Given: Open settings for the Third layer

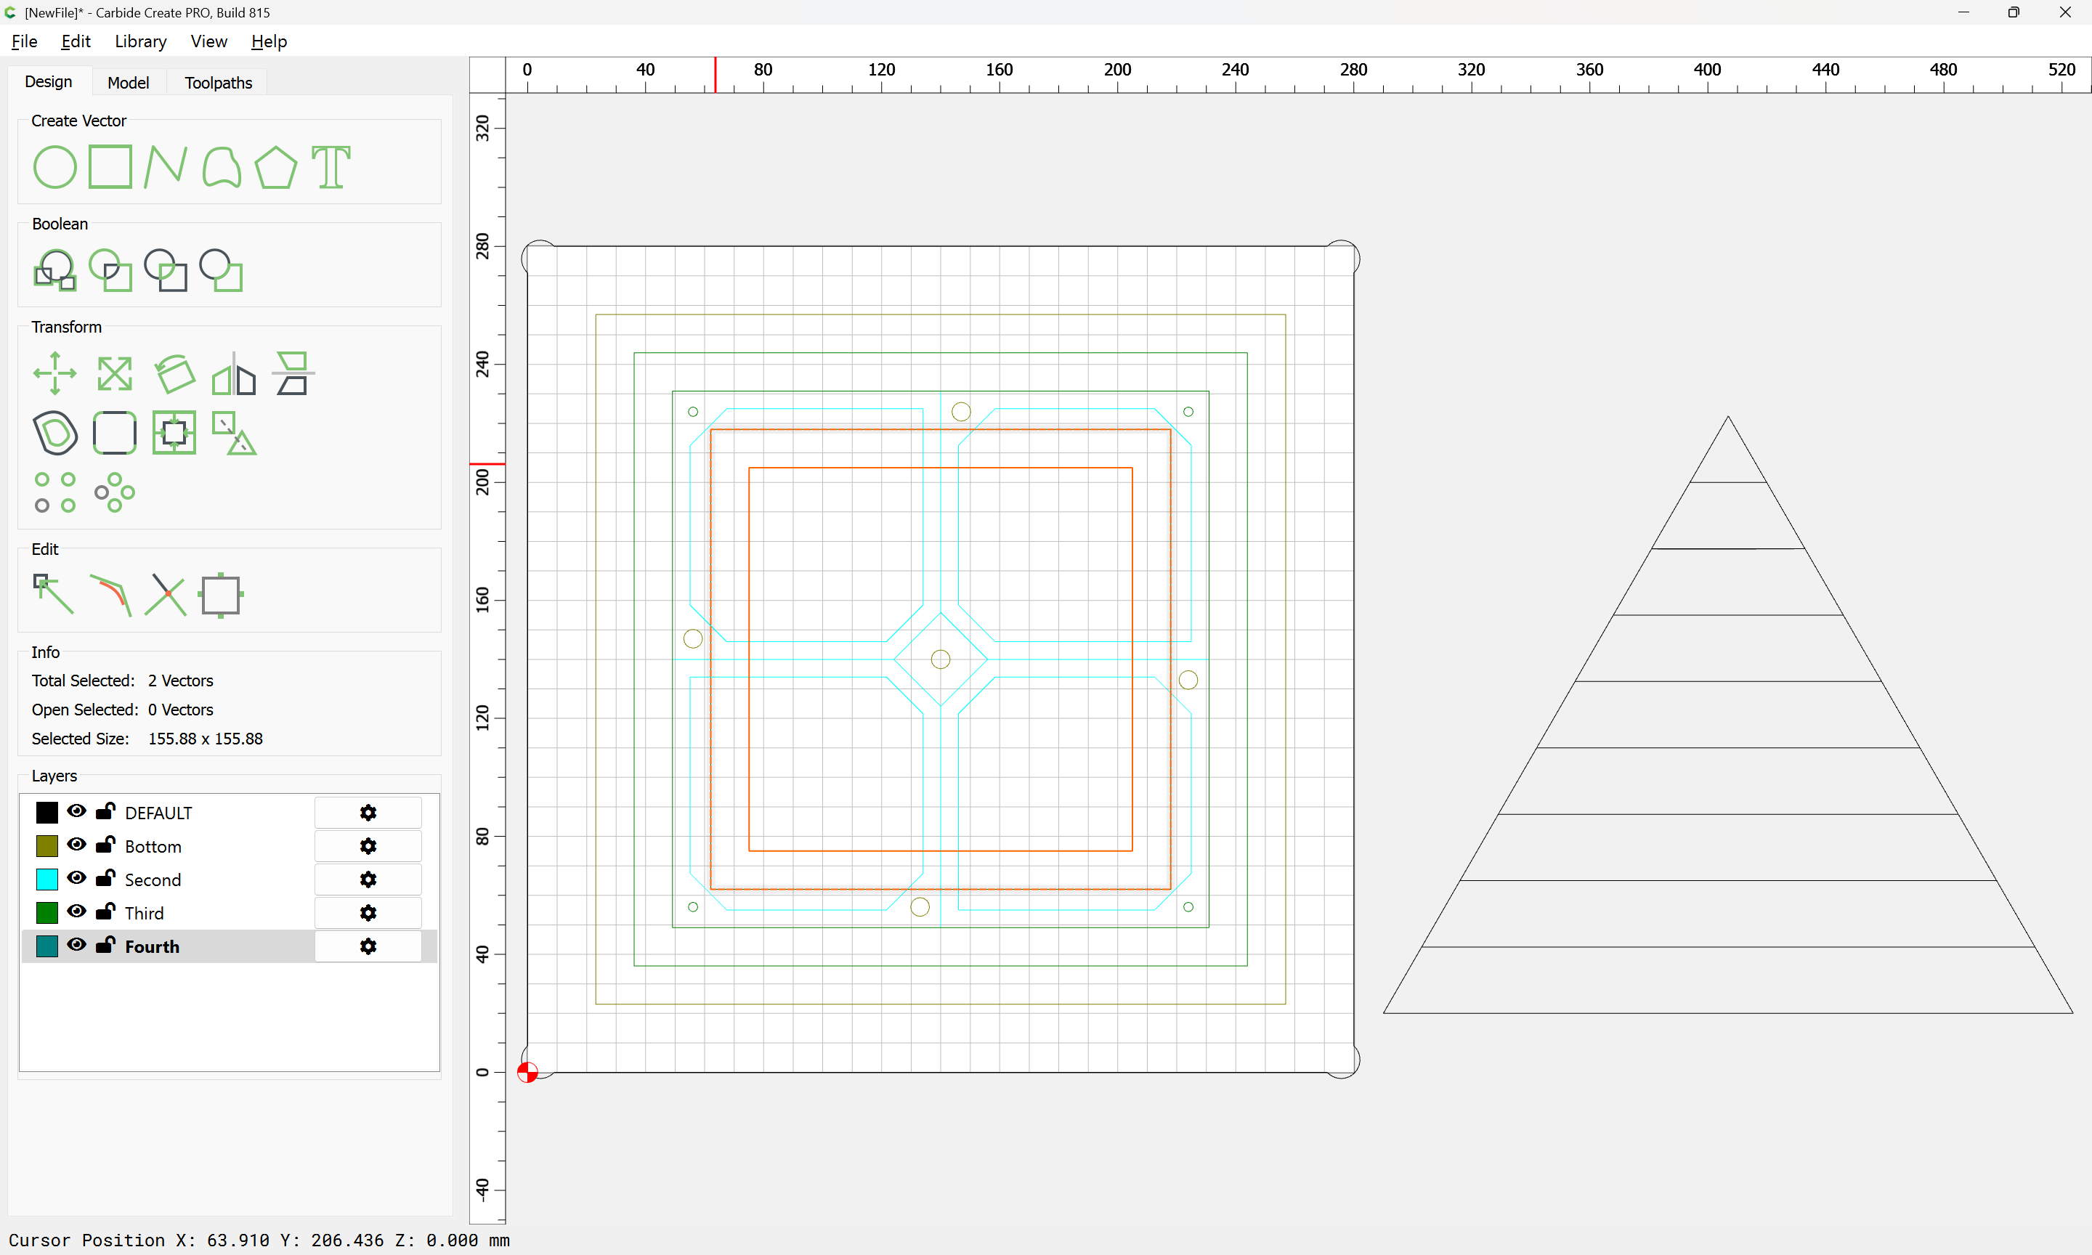Looking at the screenshot, I should [x=368, y=912].
